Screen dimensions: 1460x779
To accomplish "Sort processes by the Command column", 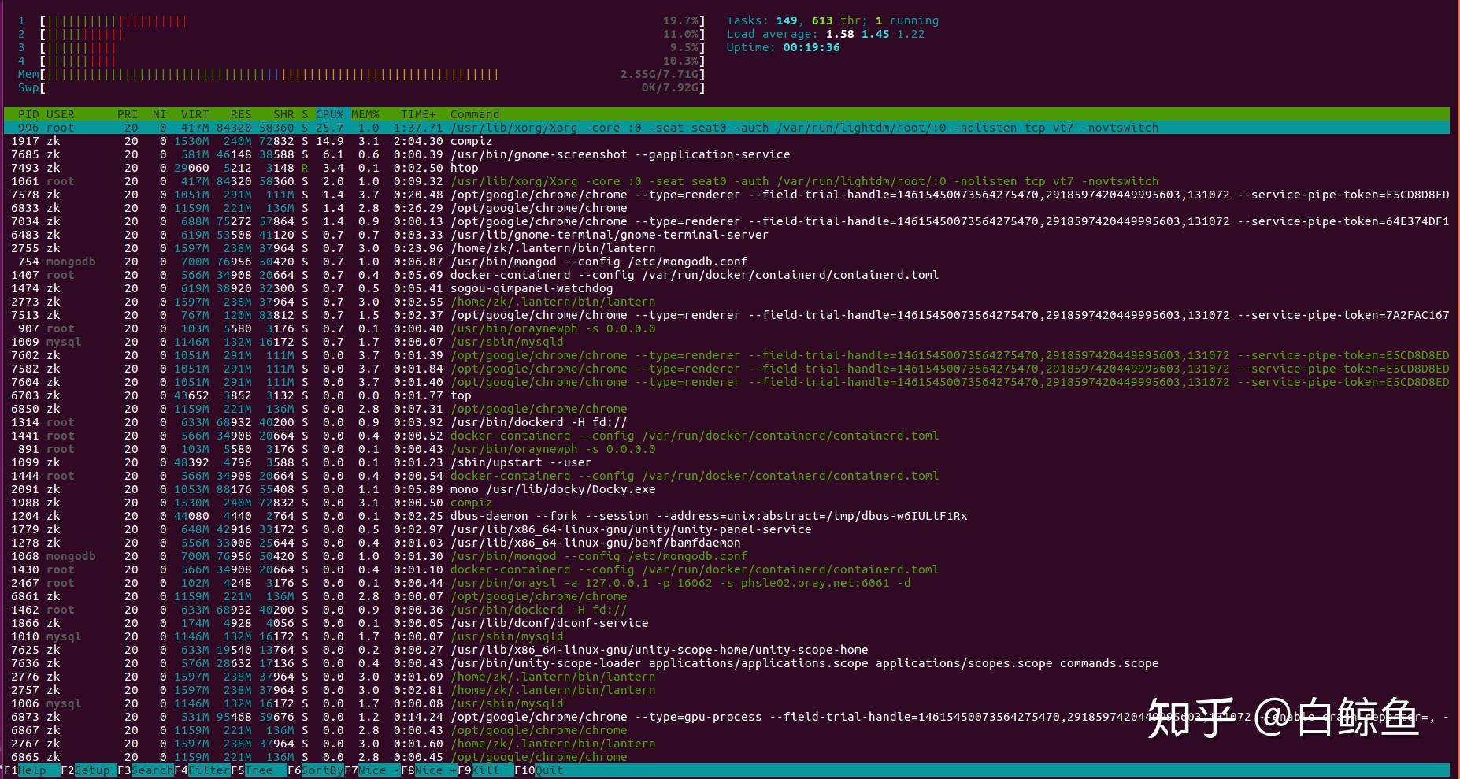I will 474,114.
